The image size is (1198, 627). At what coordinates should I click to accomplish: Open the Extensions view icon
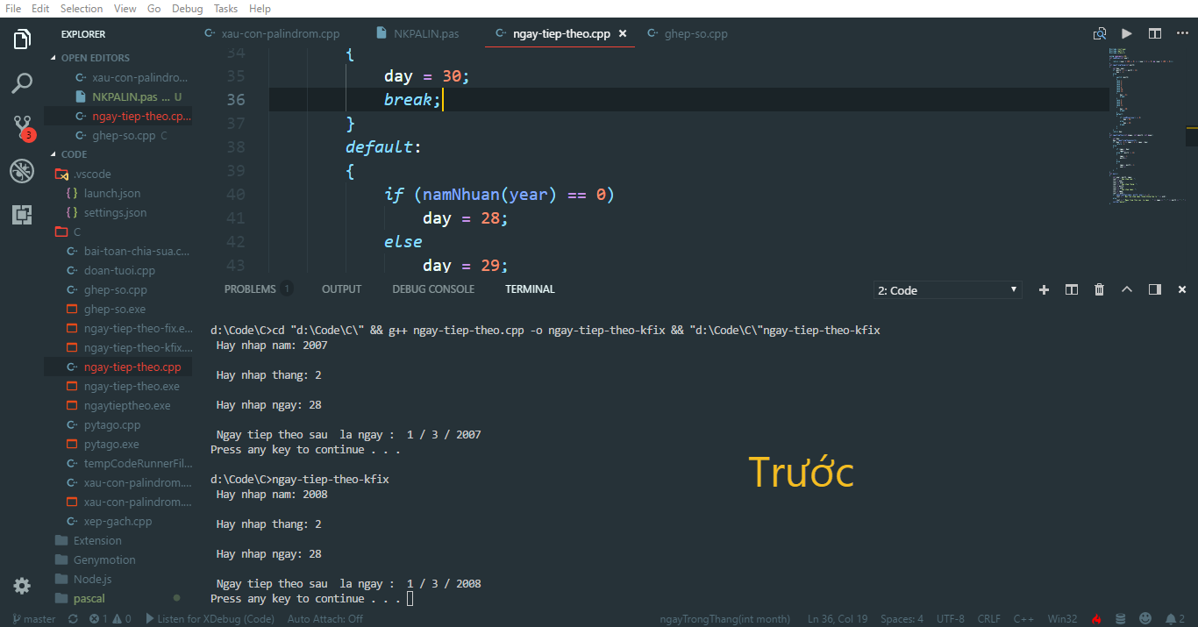tap(21, 214)
